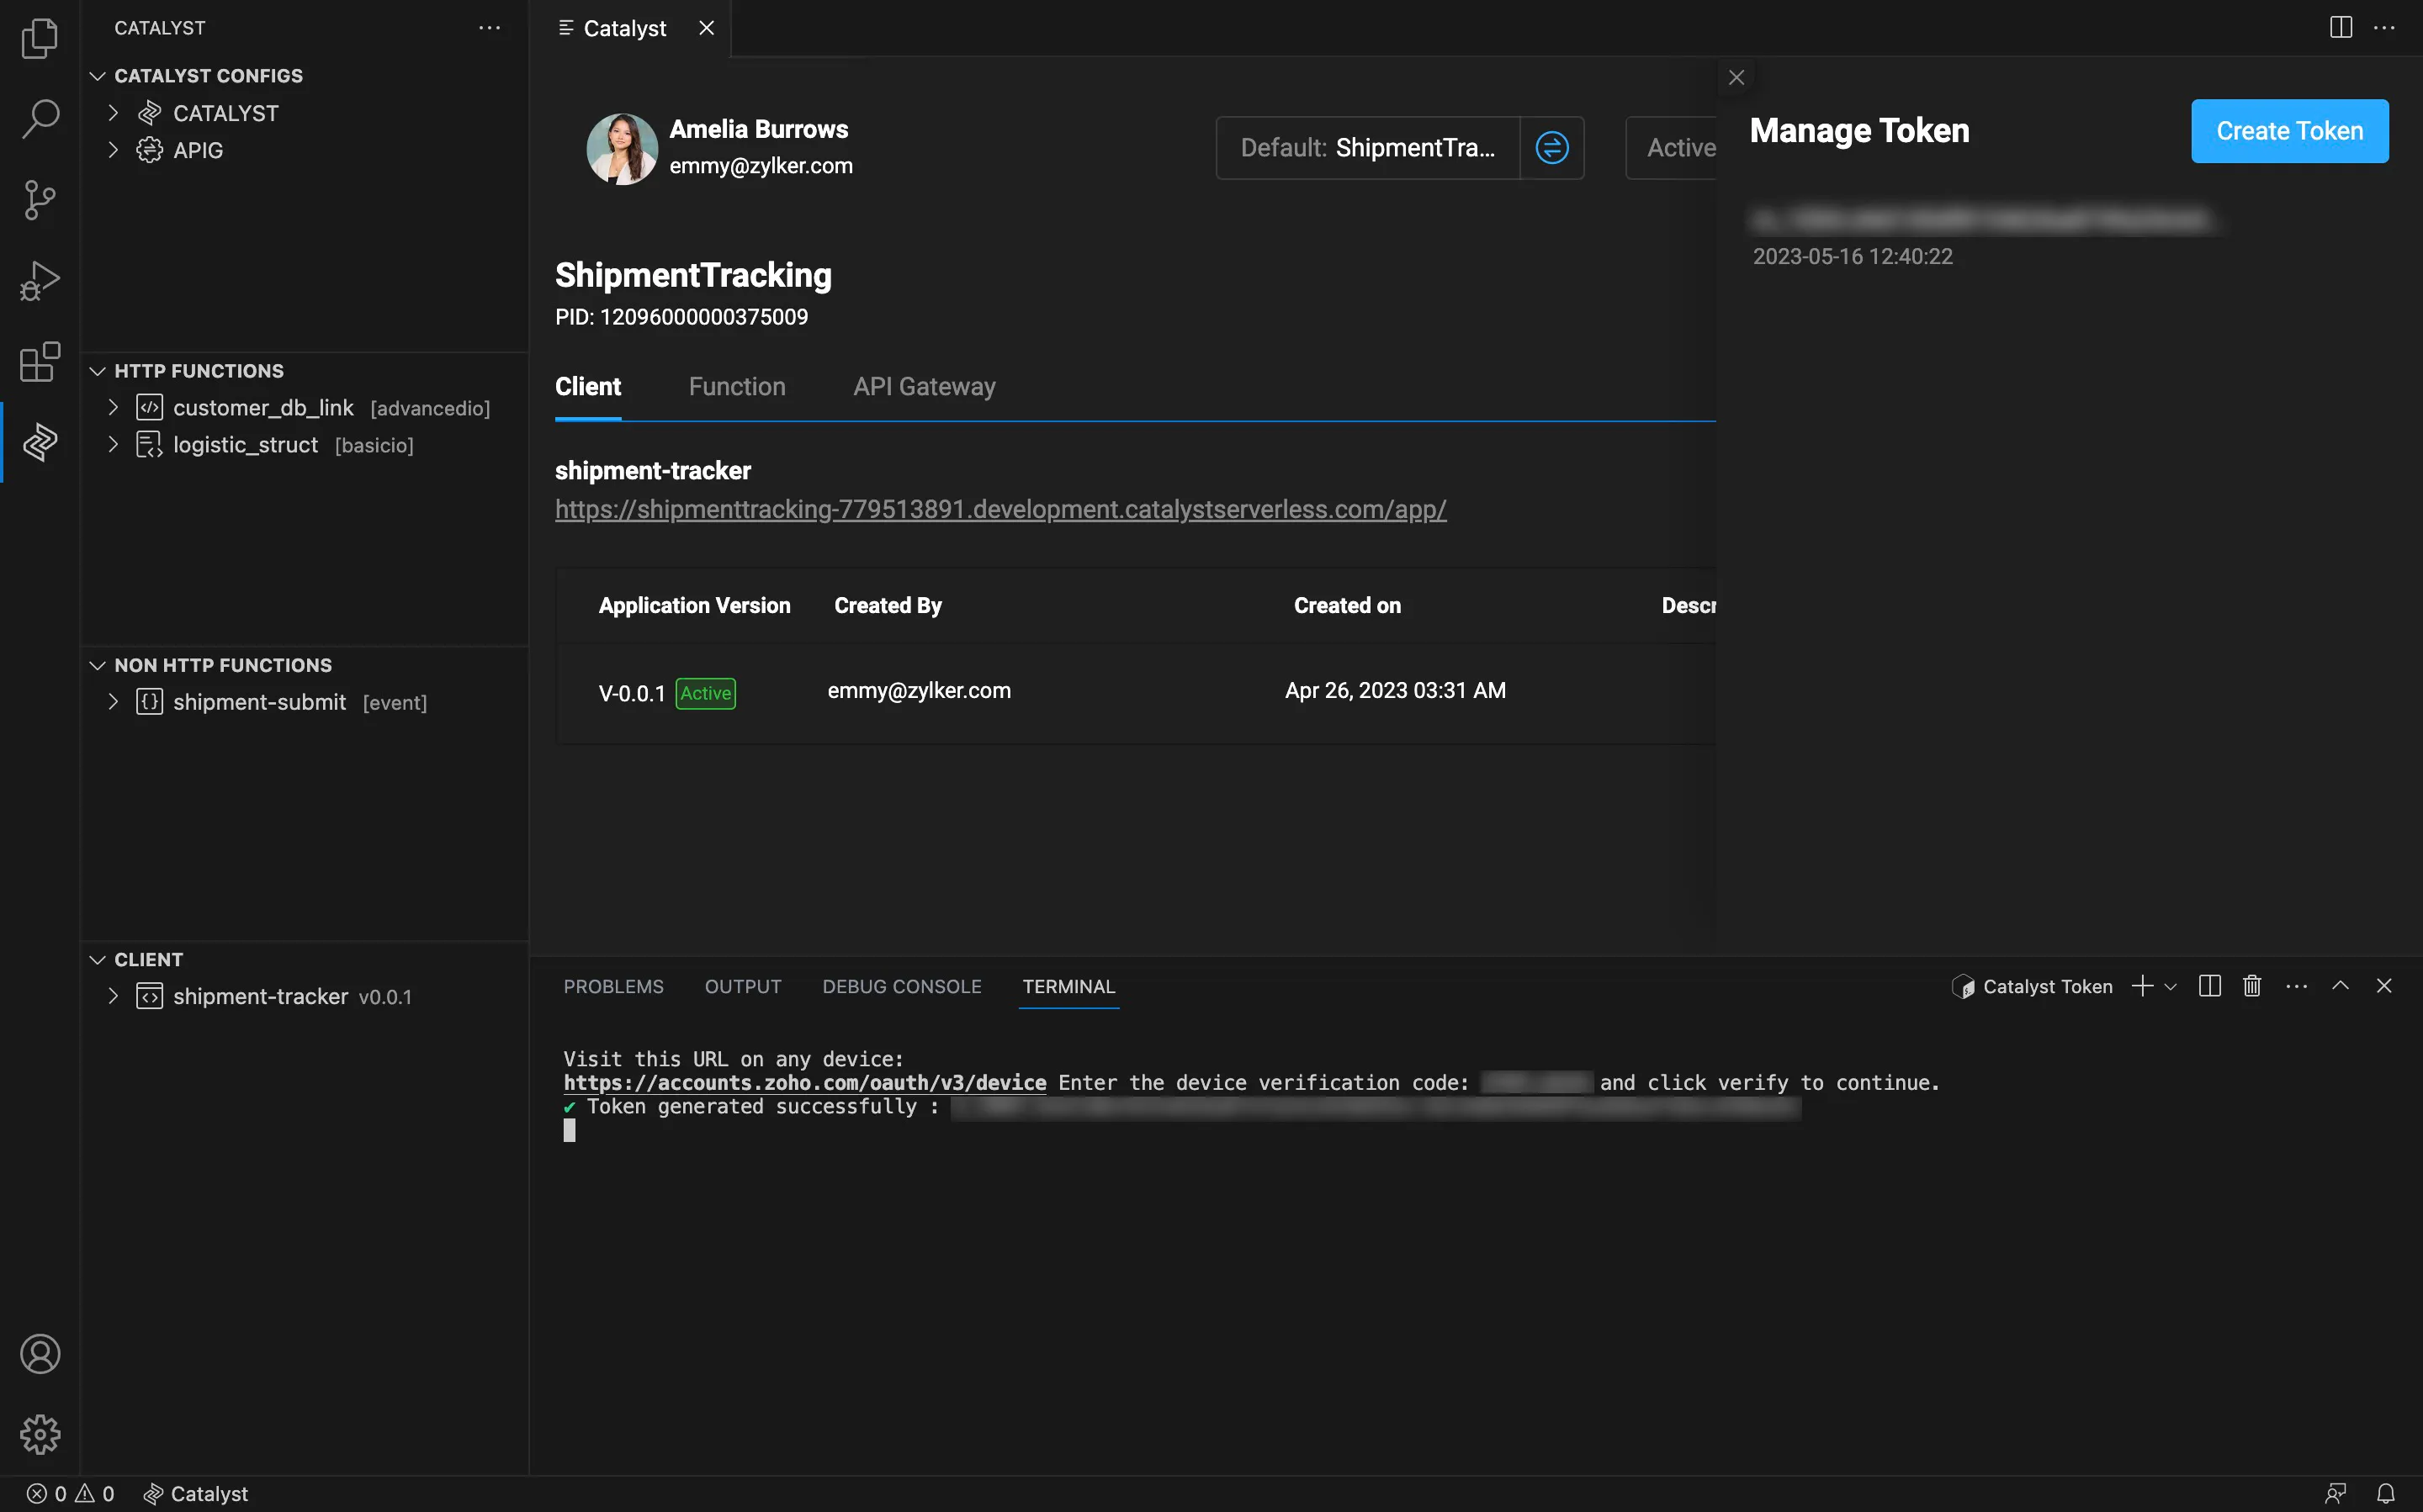Open the Debug Console tab
2423x1512 pixels.
pos(901,987)
